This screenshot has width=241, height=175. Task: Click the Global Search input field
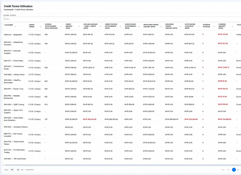(x=122, y=19)
